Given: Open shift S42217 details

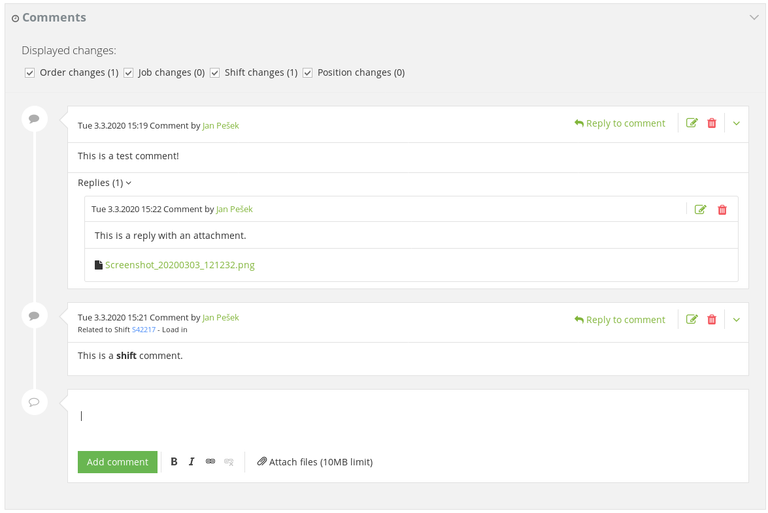Looking at the screenshot, I should (x=144, y=330).
